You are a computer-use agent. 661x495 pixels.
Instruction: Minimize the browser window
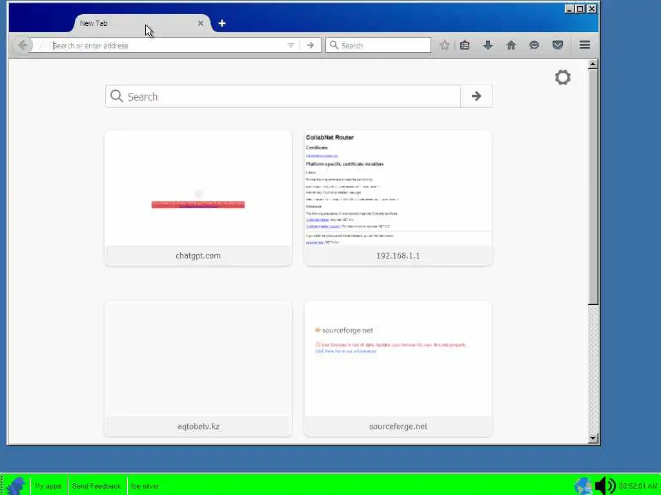[x=569, y=8]
